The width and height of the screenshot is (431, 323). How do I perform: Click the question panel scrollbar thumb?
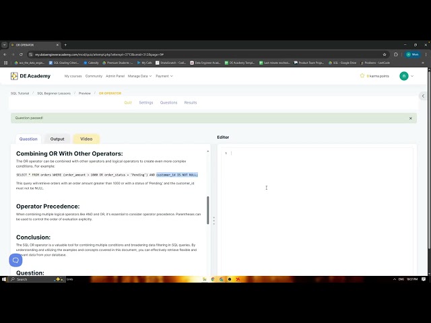pos(208,211)
